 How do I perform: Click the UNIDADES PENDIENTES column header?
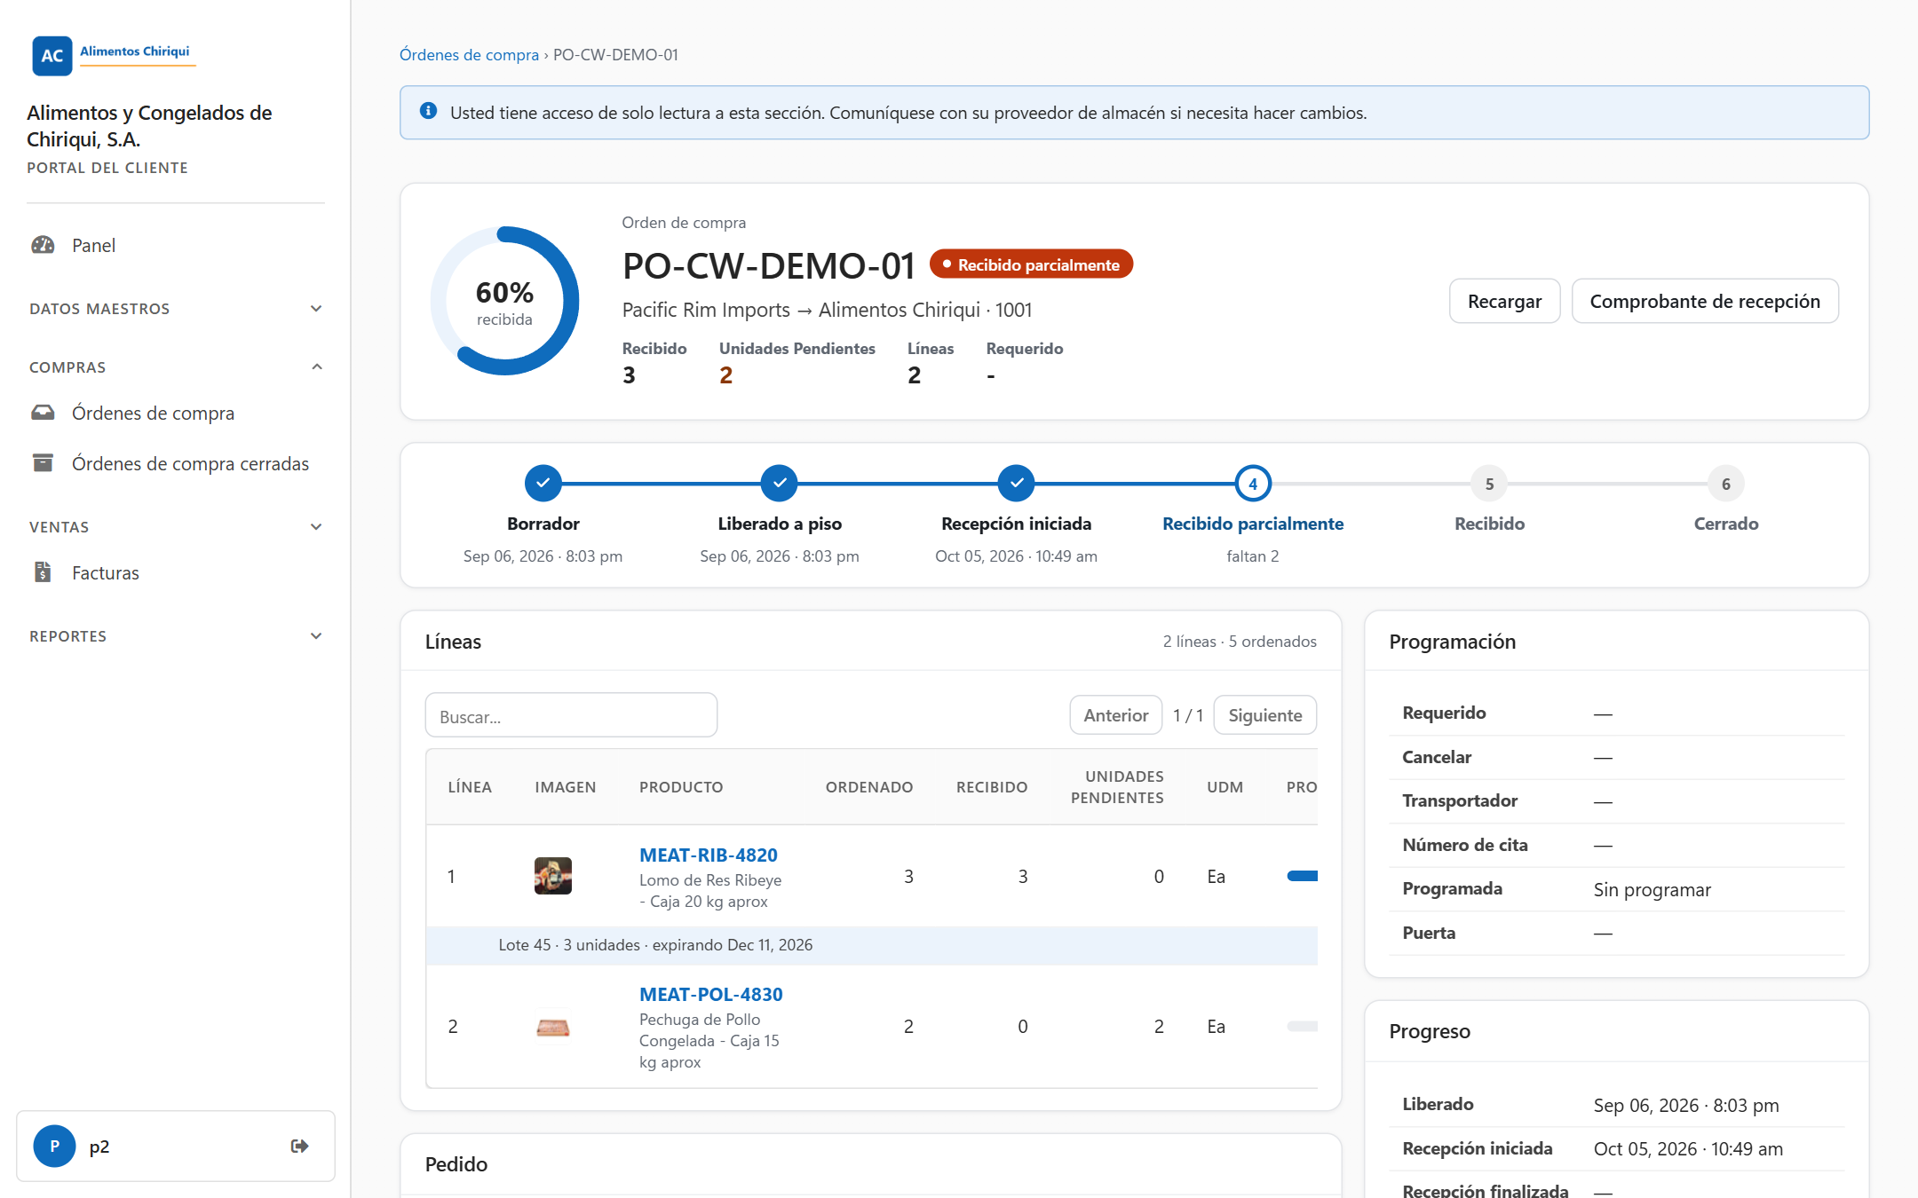click(x=1117, y=787)
